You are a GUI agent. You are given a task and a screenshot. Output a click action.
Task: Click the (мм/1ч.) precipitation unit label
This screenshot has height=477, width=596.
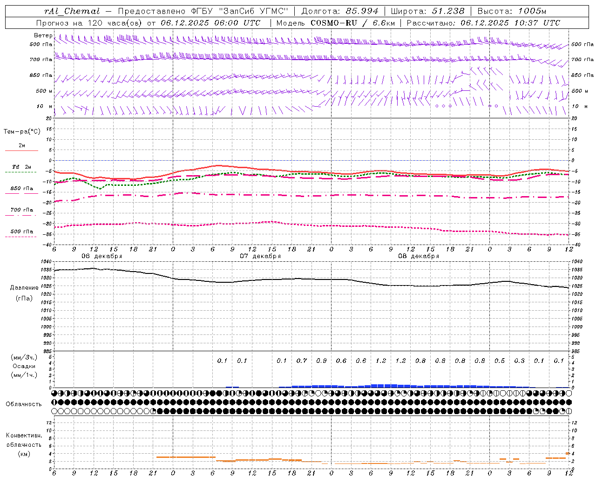[24, 375]
